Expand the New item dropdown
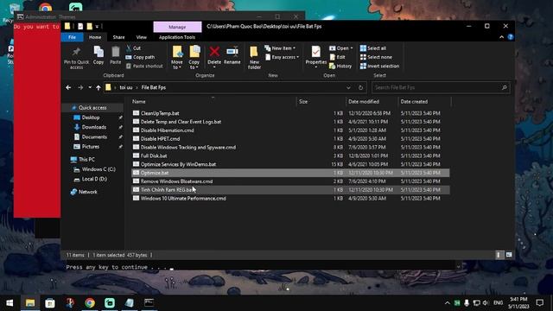The height and width of the screenshot is (311, 553). pyautogui.click(x=280, y=48)
